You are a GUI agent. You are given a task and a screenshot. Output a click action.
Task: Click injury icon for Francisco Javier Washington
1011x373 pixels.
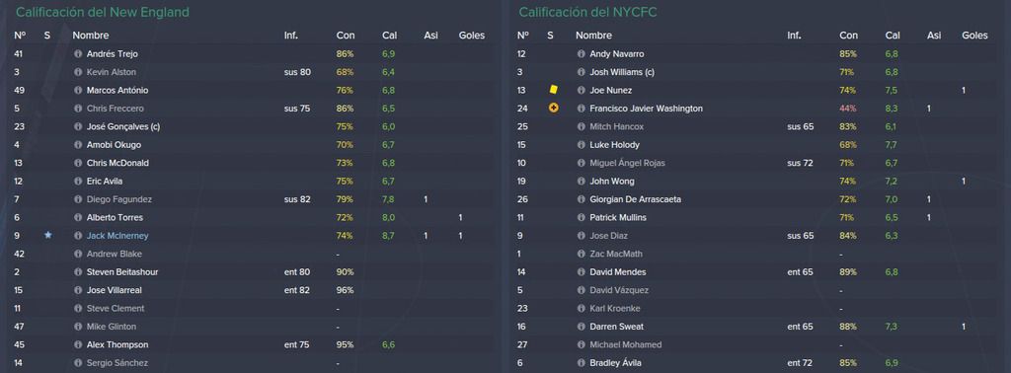coord(553,109)
